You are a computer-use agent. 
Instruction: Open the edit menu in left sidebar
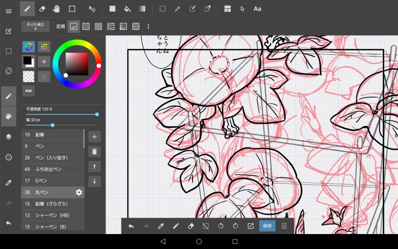tap(8, 31)
